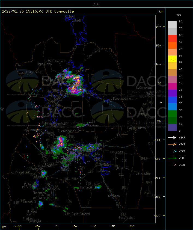193x230 pixels.
Task: Click the timestamp 2026/01/30 19:10:00 UTC Composite
Action: click(x=38, y=11)
